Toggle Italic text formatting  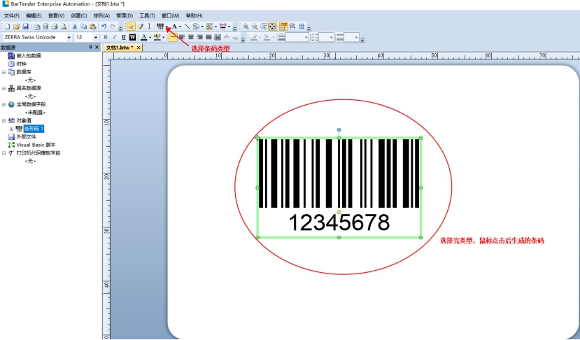115,37
